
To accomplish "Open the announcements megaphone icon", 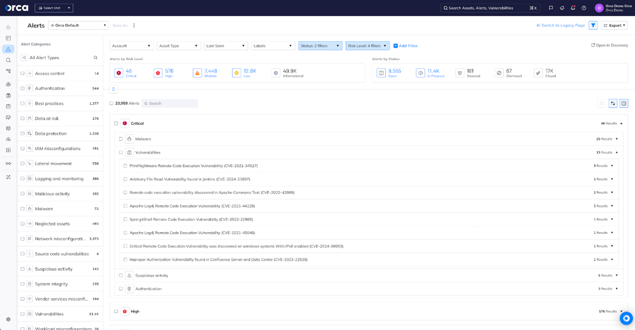I will click(x=562, y=8).
